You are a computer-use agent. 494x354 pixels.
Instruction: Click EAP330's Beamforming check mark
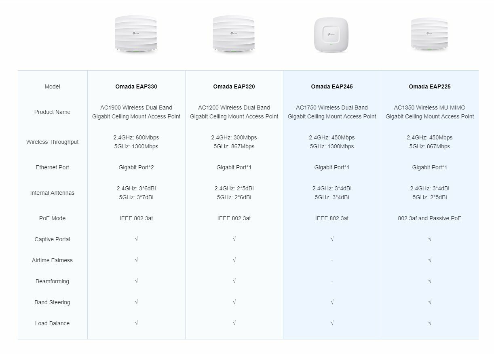point(136,281)
